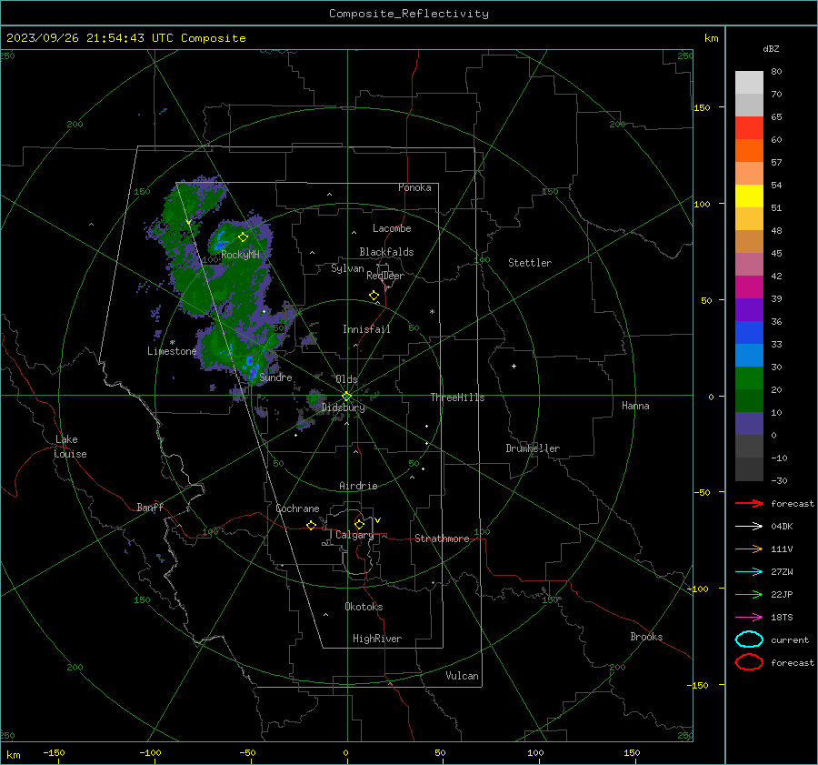The height and width of the screenshot is (765, 818).
Task: Click the Stettler city label
Action: [x=530, y=263]
